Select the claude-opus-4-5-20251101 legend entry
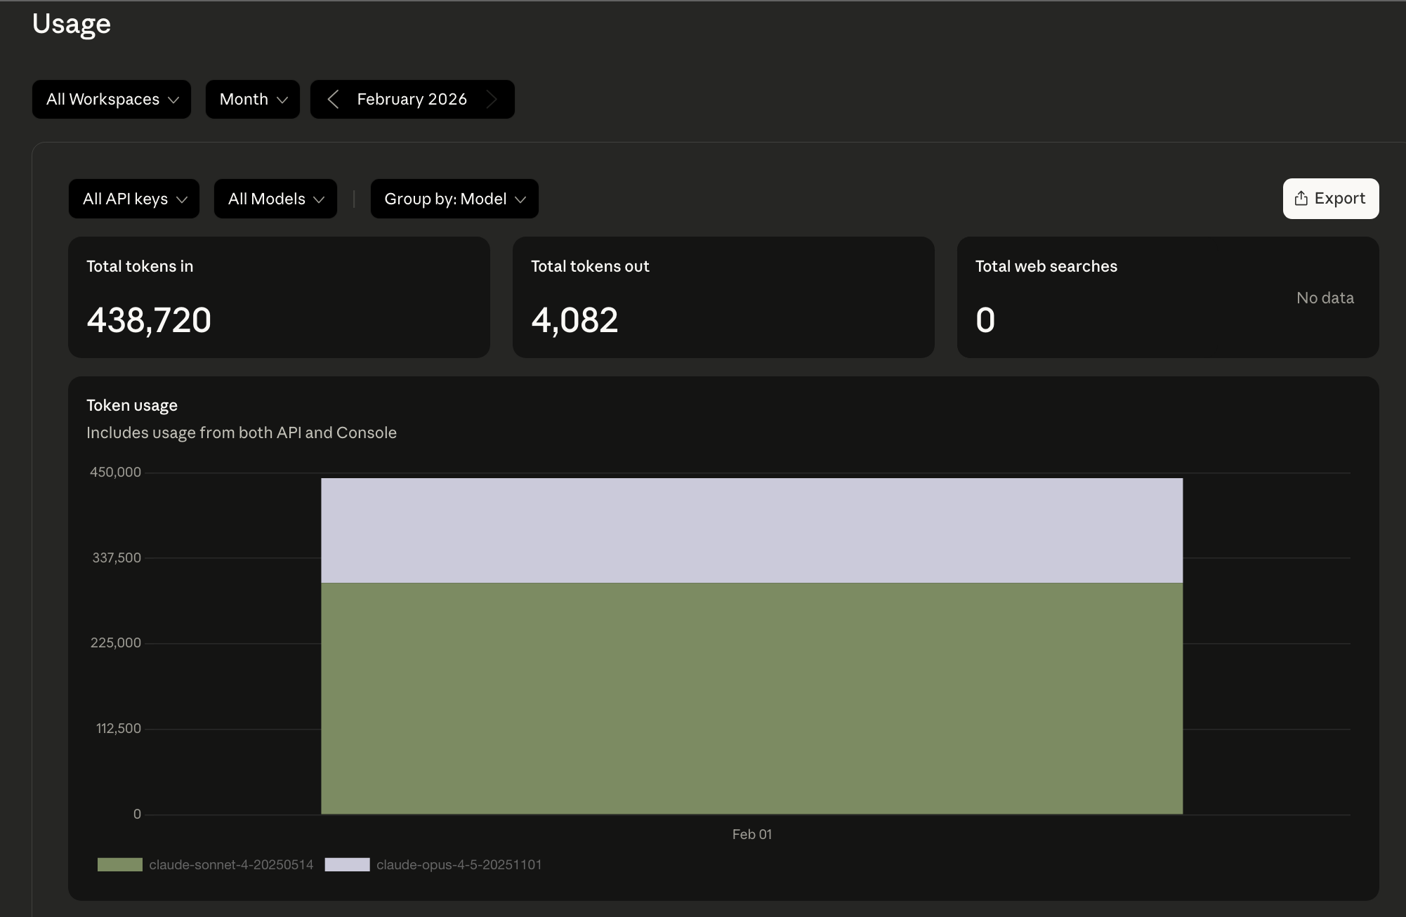Viewport: 1406px width, 917px height. point(459,864)
